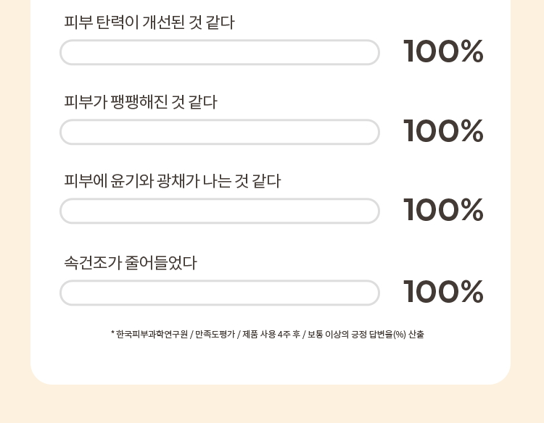
Task: Click the 100% value beside the '윤기와 광채' bar
Action: [x=443, y=211]
